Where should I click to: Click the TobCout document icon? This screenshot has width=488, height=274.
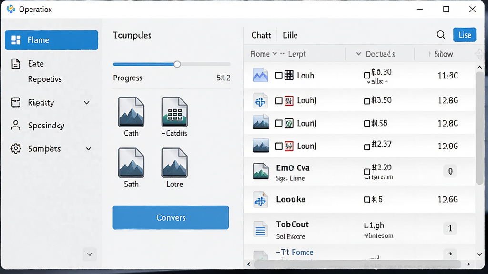click(260, 229)
